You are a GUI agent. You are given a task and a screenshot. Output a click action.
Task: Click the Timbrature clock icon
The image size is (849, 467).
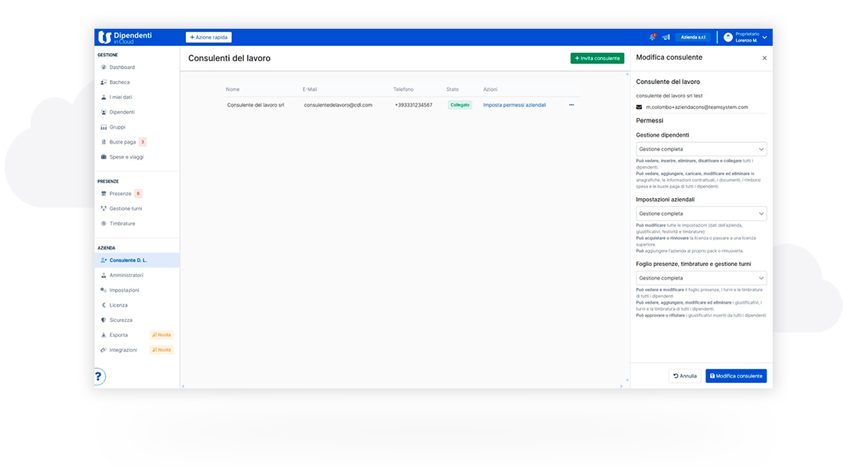click(103, 223)
